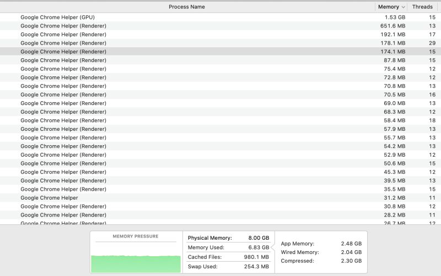Sort by the Process Name column header
Screen dimensions: 441x276
tap(187, 7)
